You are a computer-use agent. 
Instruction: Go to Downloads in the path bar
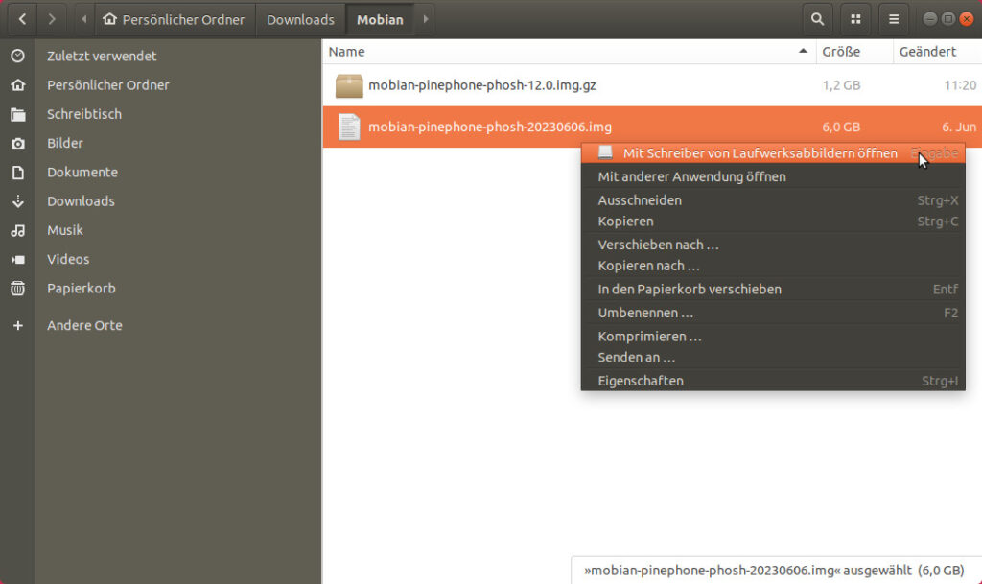coord(300,19)
